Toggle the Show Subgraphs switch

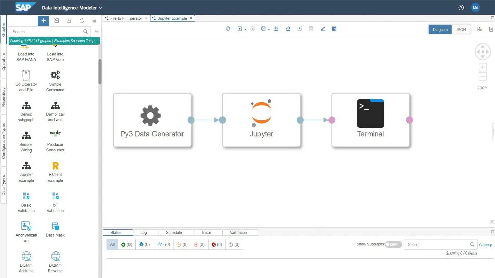pyautogui.click(x=394, y=244)
